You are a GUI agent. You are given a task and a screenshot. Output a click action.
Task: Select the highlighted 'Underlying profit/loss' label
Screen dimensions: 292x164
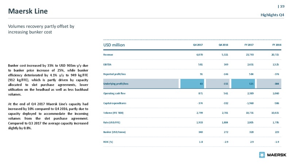(116, 84)
